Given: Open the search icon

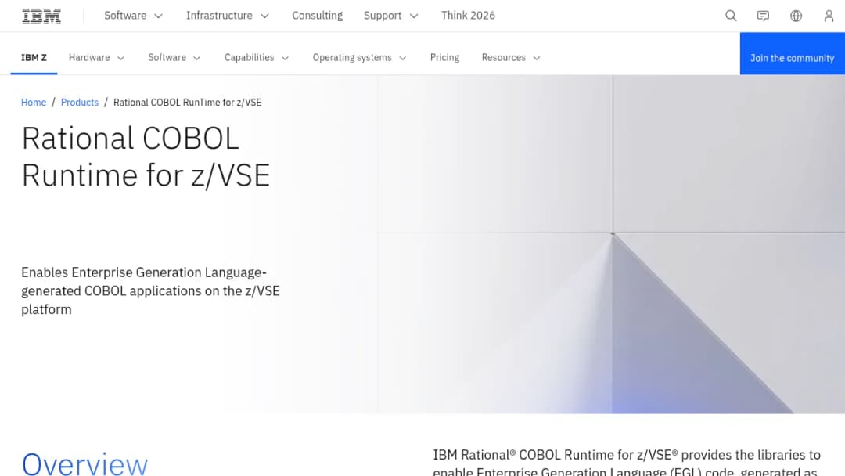Looking at the screenshot, I should pyautogui.click(x=731, y=16).
